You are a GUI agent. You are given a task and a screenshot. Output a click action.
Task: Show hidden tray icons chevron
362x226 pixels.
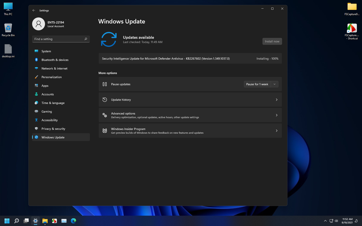pos(325,221)
